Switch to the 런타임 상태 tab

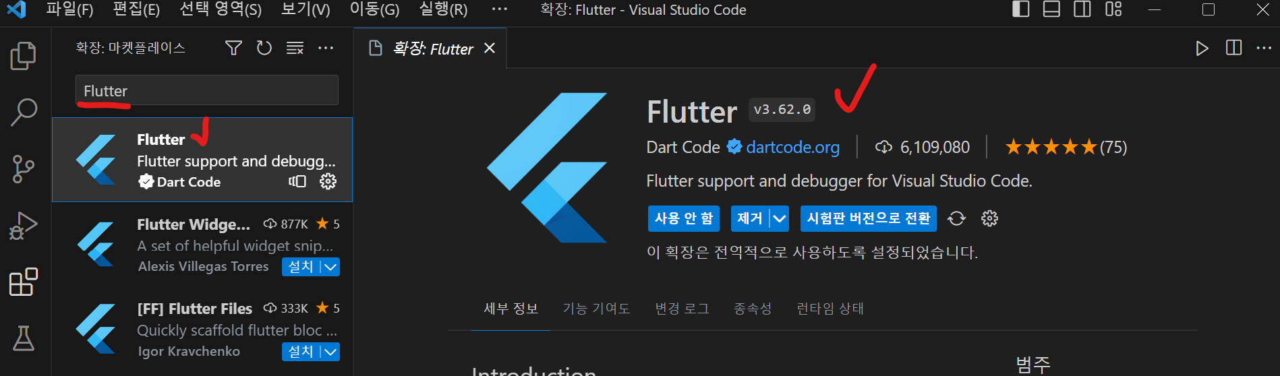click(830, 309)
